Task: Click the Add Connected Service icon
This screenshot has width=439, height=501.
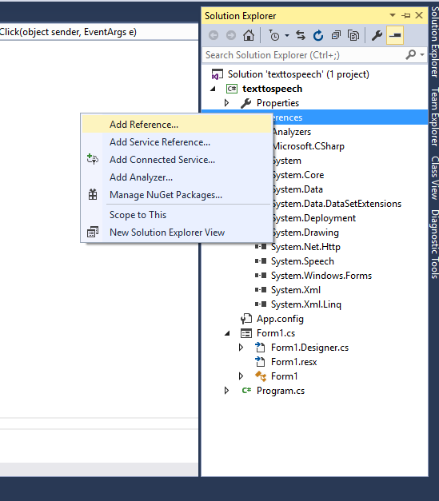Action: click(x=93, y=159)
